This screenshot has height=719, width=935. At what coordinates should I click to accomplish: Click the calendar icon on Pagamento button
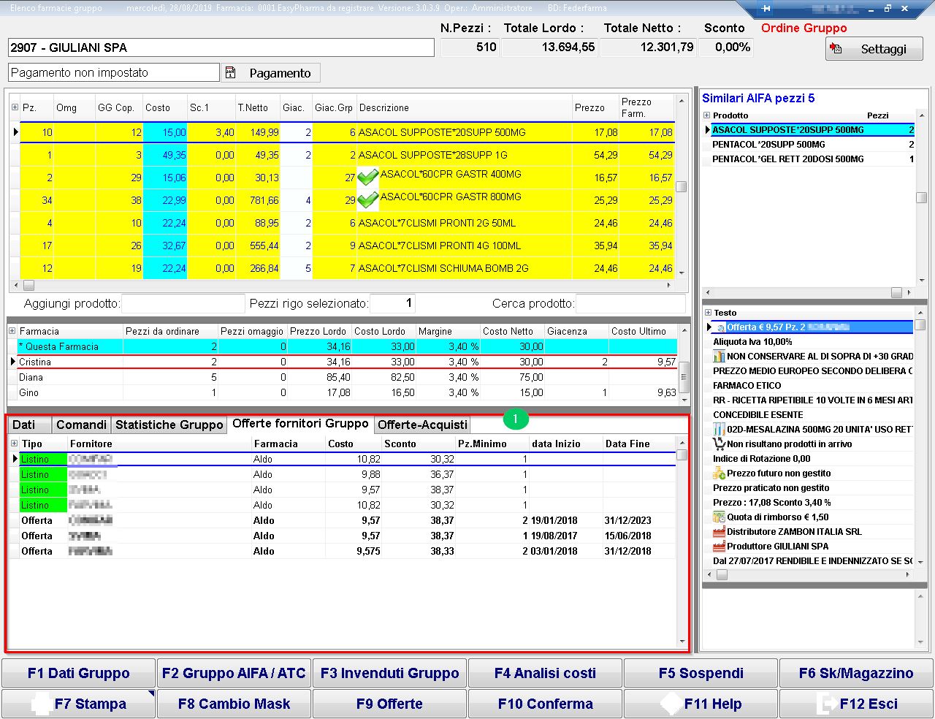coord(231,73)
